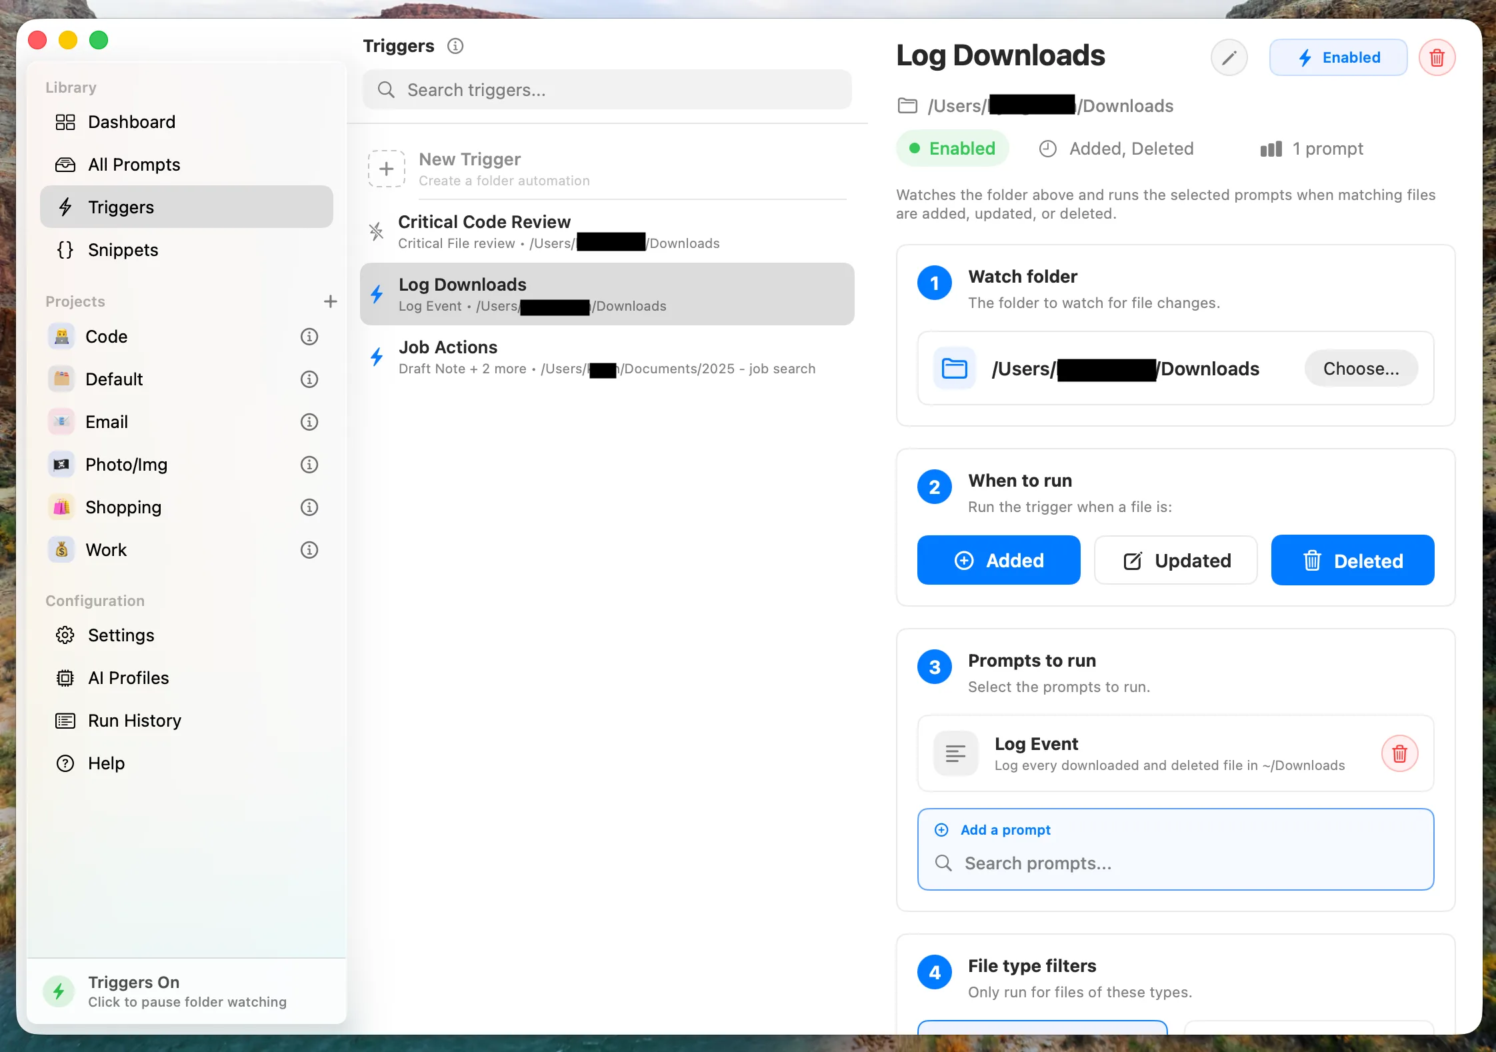Show info for the Shopping project
This screenshot has width=1496, height=1052.
click(x=309, y=507)
